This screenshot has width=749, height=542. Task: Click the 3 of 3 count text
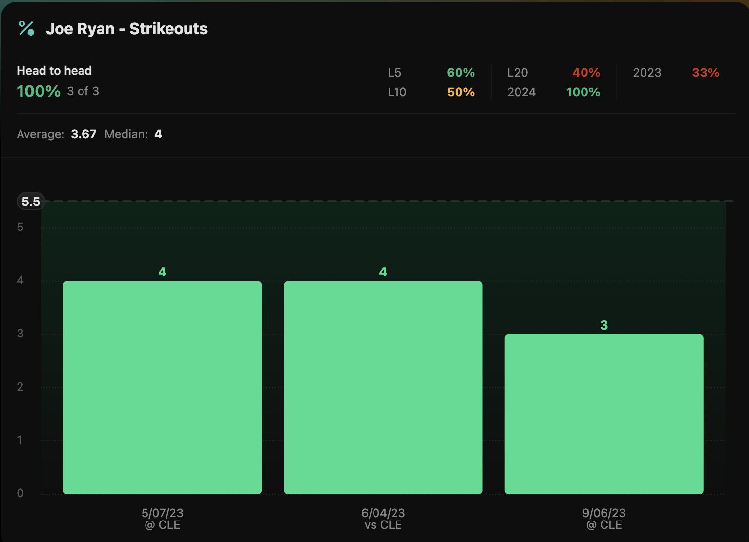pos(83,91)
